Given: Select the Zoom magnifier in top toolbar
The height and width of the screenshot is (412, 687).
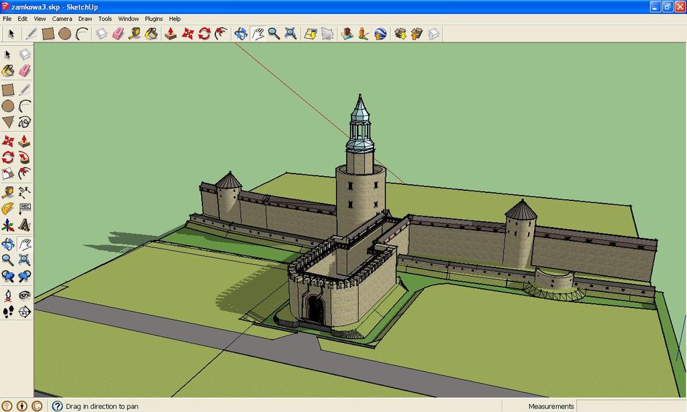Looking at the screenshot, I should (x=274, y=33).
